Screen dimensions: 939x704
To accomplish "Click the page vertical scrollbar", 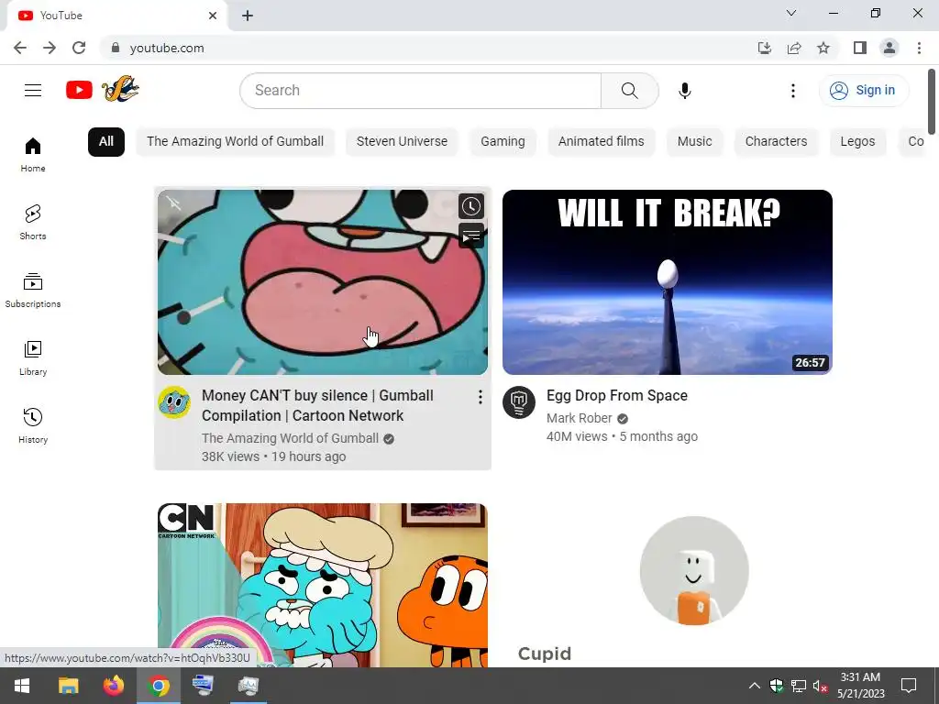I will pyautogui.click(x=932, y=102).
